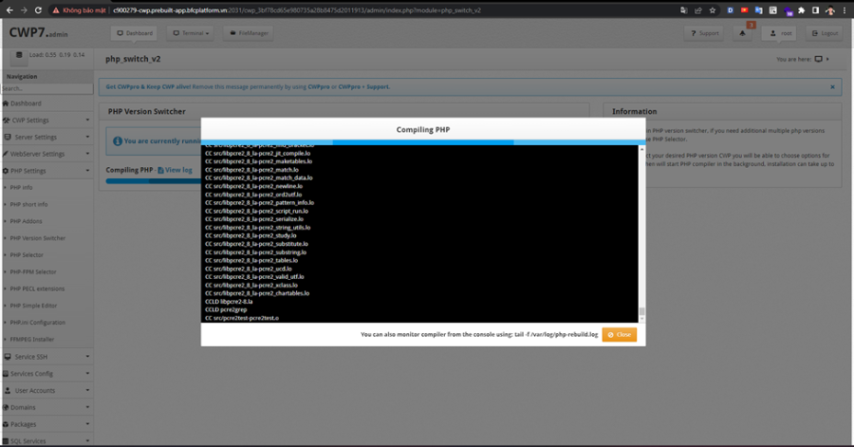
Task: Click the browser address bar URL
Action: [297, 10]
